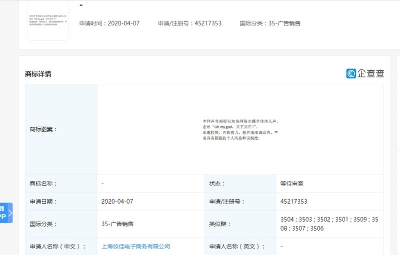Viewport: 400px width, 255px height.
Task: Click the 35-广告销售 classification table cell
Action: coord(117,224)
